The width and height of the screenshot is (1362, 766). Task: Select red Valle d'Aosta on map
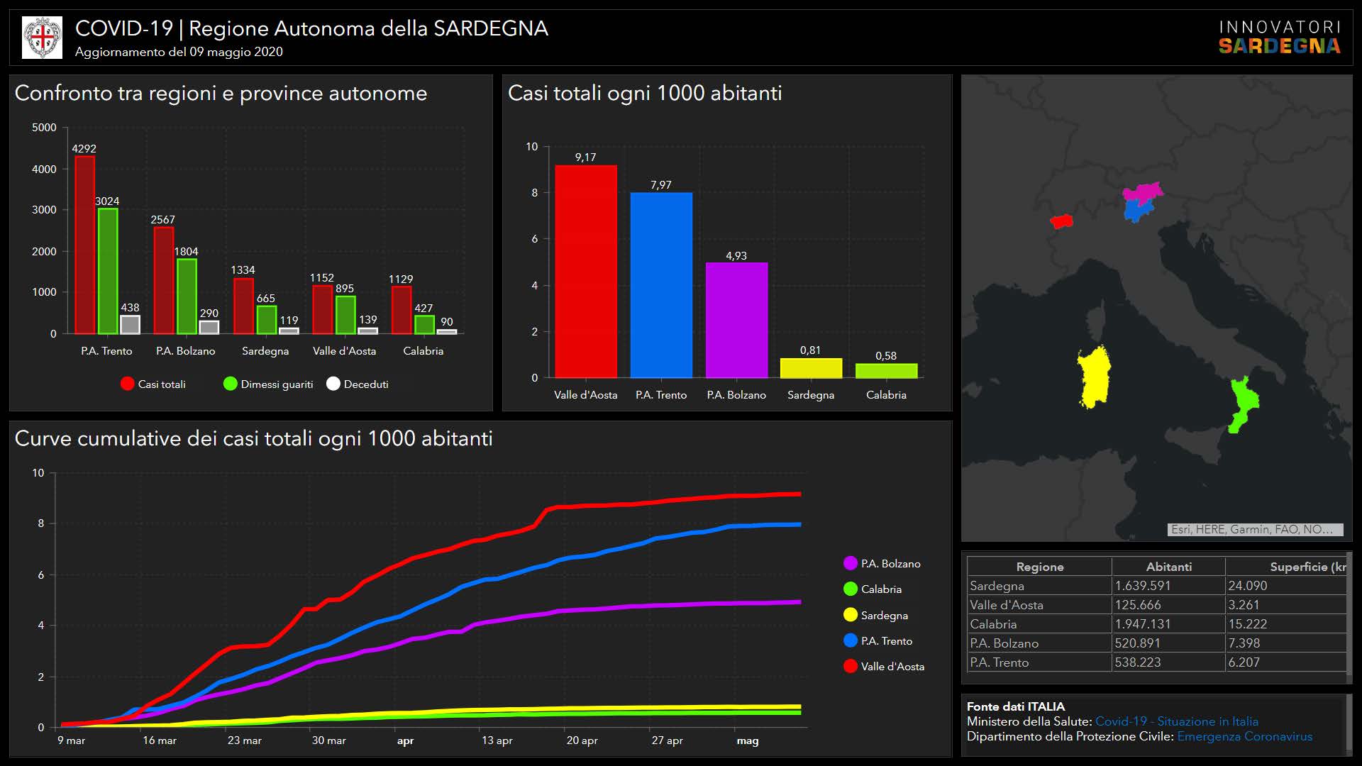tap(1061, 222)
